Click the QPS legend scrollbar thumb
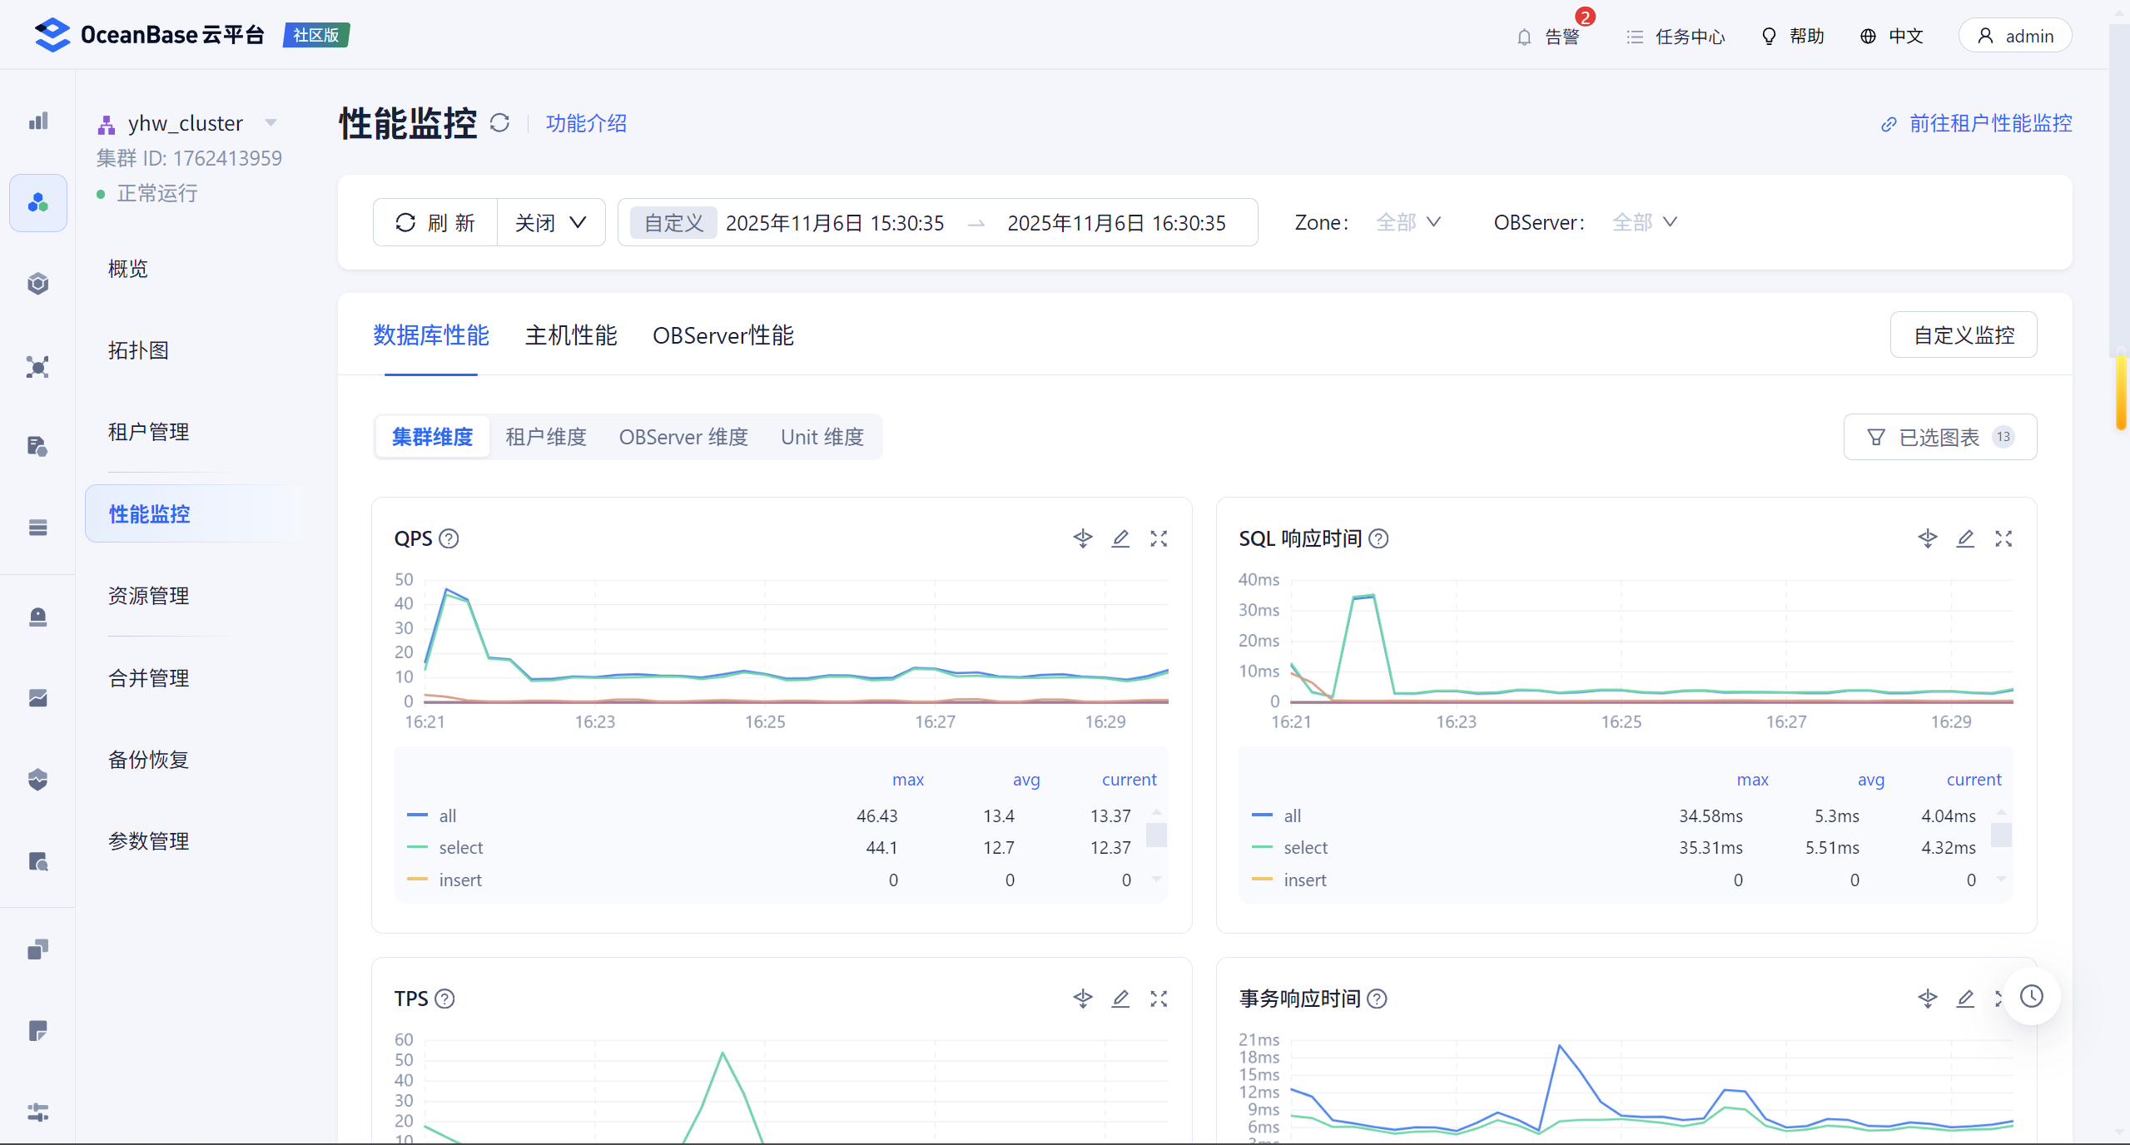Image resolution: width=2130 pixels, height=1145 pixels. pyautogui.click(x=1156, y=834)
